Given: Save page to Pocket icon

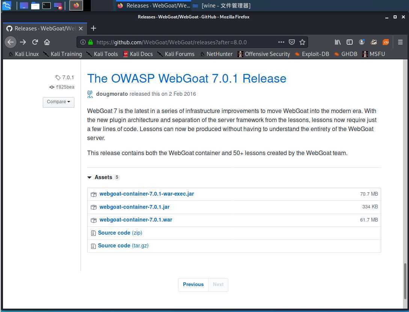Looking at the screenshot, I should tap(291, 42).
